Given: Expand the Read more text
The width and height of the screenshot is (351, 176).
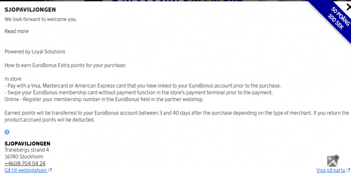Looking at the screenshot, I should (x=16, y=31).
